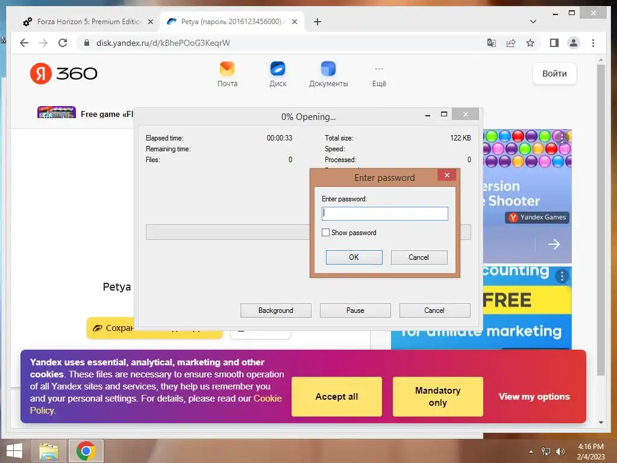
Task: Switch to Forza Horizon 5 tab
Action: [89, 22]
